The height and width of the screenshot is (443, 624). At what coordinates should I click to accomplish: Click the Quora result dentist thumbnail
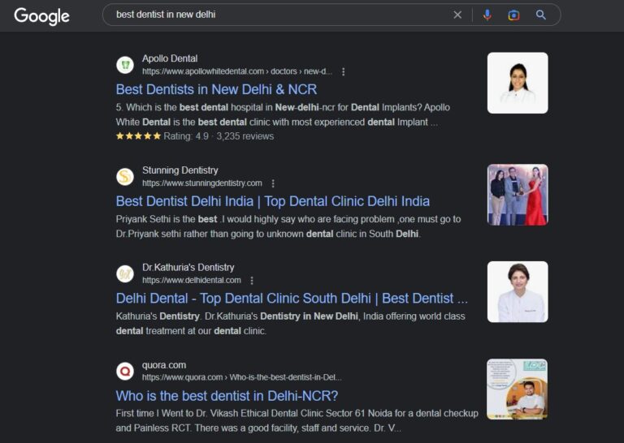coord(518,389)
